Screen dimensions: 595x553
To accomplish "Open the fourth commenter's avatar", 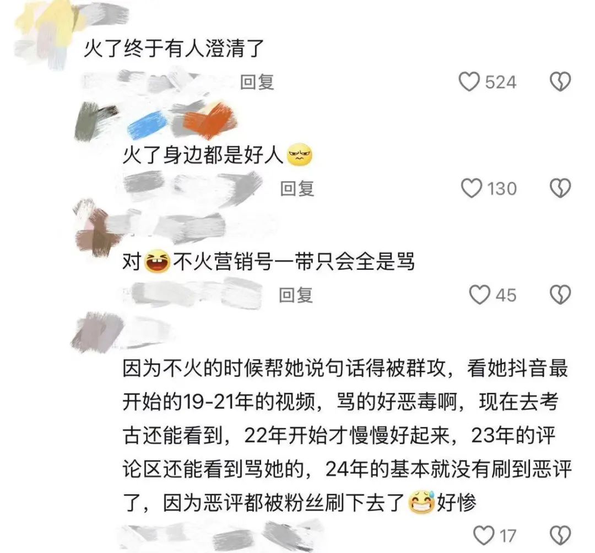I will (97, 333).
